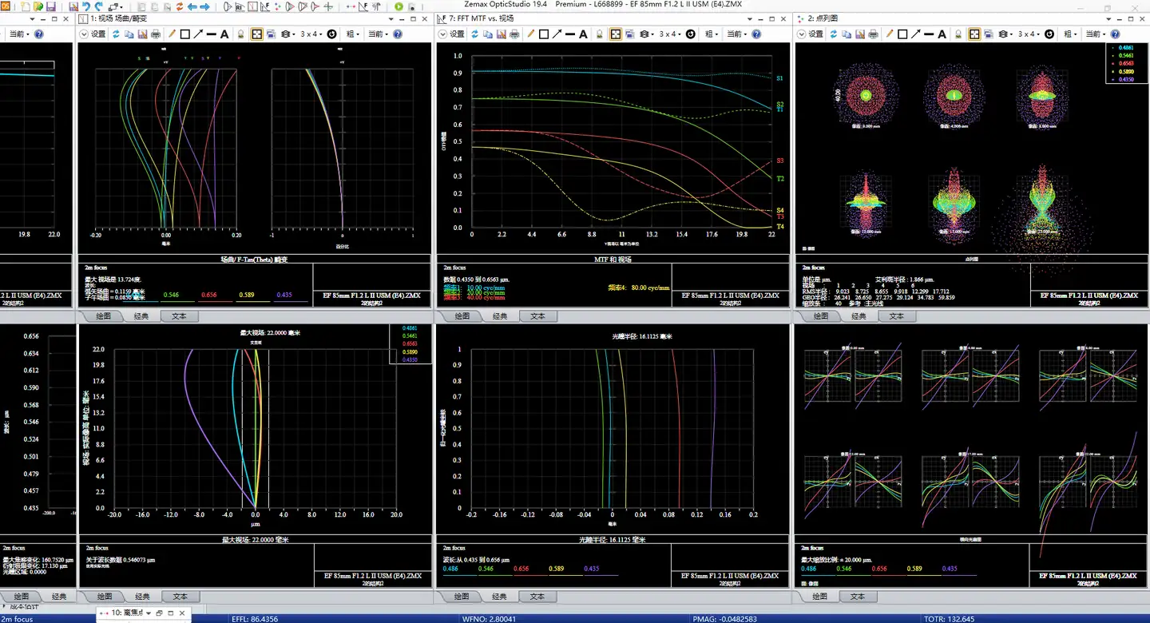Toggle active cursor in 场曲/畸变 window
Image resolution: width=1150 pixels, height=623 pixels.
(x=256, y=34)
